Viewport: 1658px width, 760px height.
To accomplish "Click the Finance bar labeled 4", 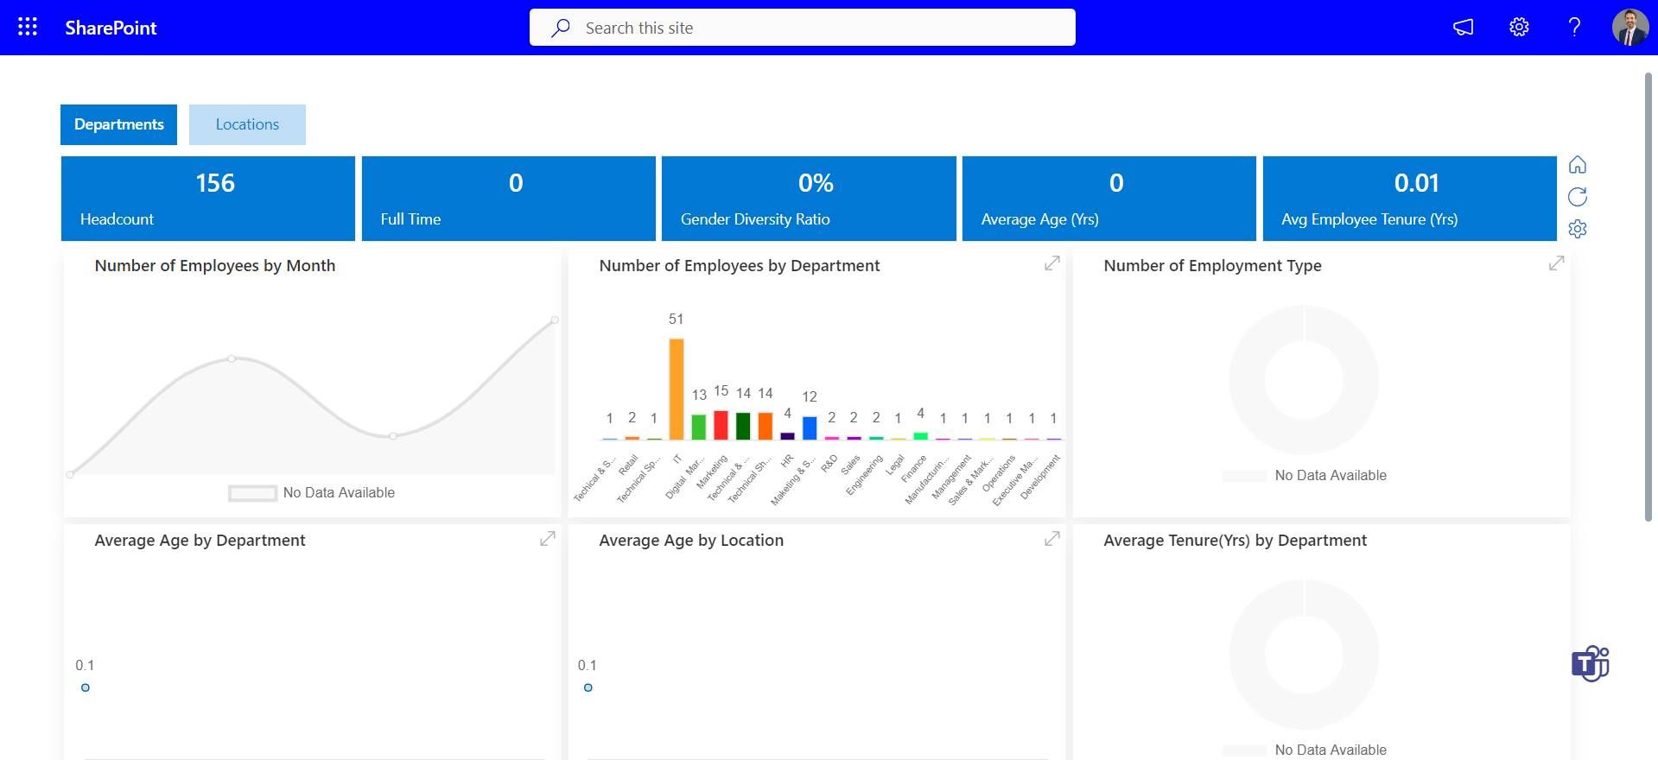I will [x=921, y=436].
